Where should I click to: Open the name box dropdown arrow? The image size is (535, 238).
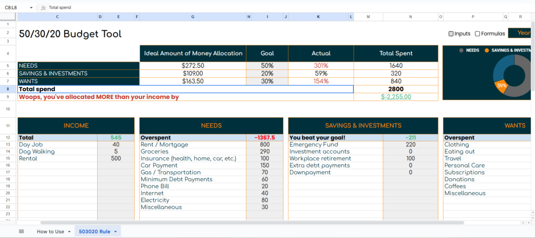pos(31,7)
